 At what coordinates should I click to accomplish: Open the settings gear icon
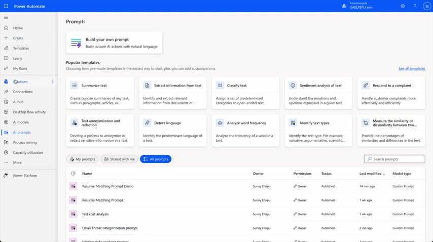tap(403, 6)
